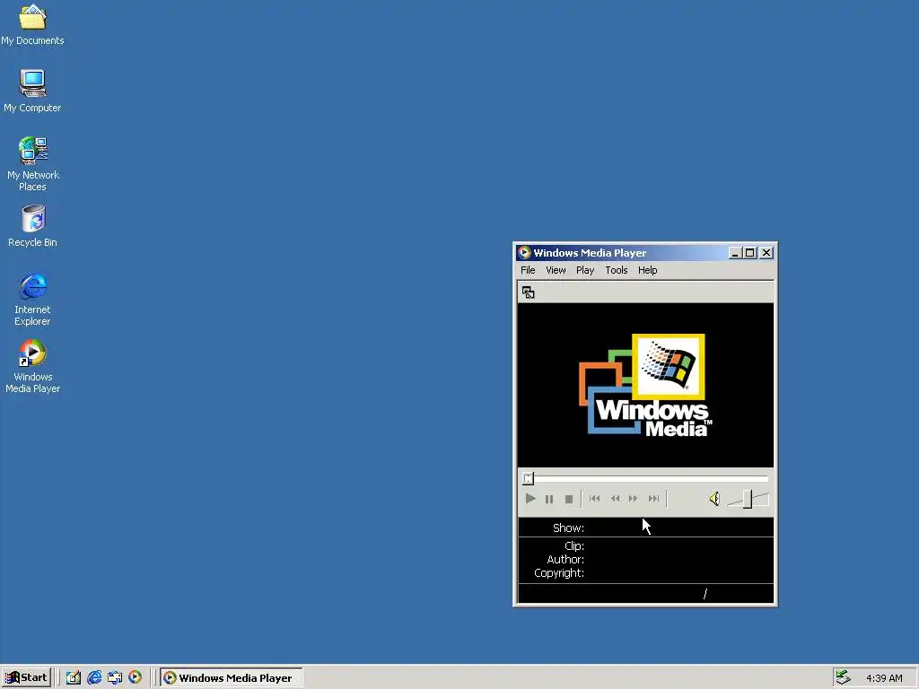Click the Play button in Media Player
919x689 pixels.
point(530,499)
